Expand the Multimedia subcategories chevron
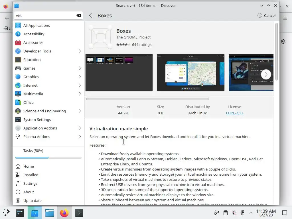This screenshot has height=219, width=292. [x=80, y=94]
